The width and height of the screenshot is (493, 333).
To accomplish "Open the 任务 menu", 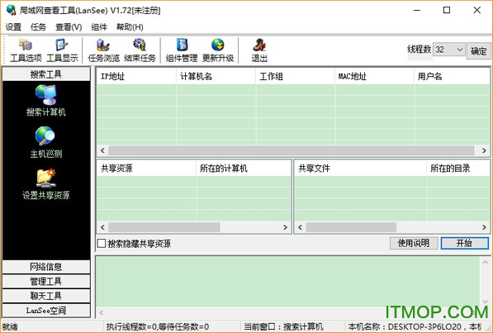I will [38, 27].
